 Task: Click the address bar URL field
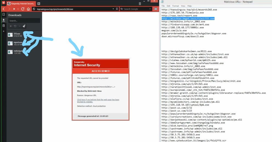74,9
